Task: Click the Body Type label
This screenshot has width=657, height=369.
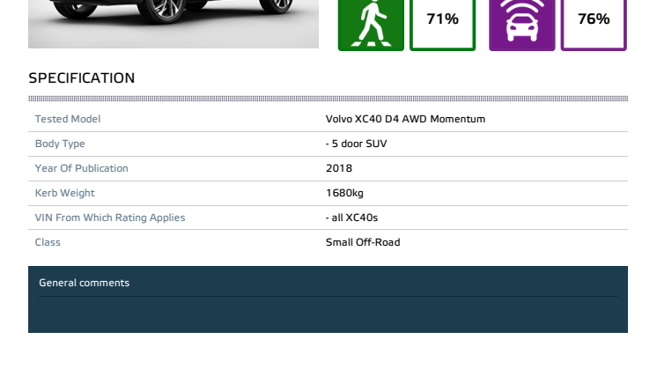Action: 60,144
